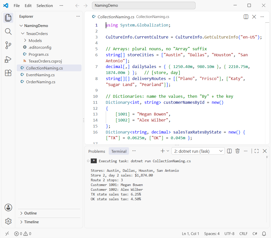Viewport: 271px width, 238px height.
Task: Open editor More Actions ellipsis
Action: click(x=262, y=17)
